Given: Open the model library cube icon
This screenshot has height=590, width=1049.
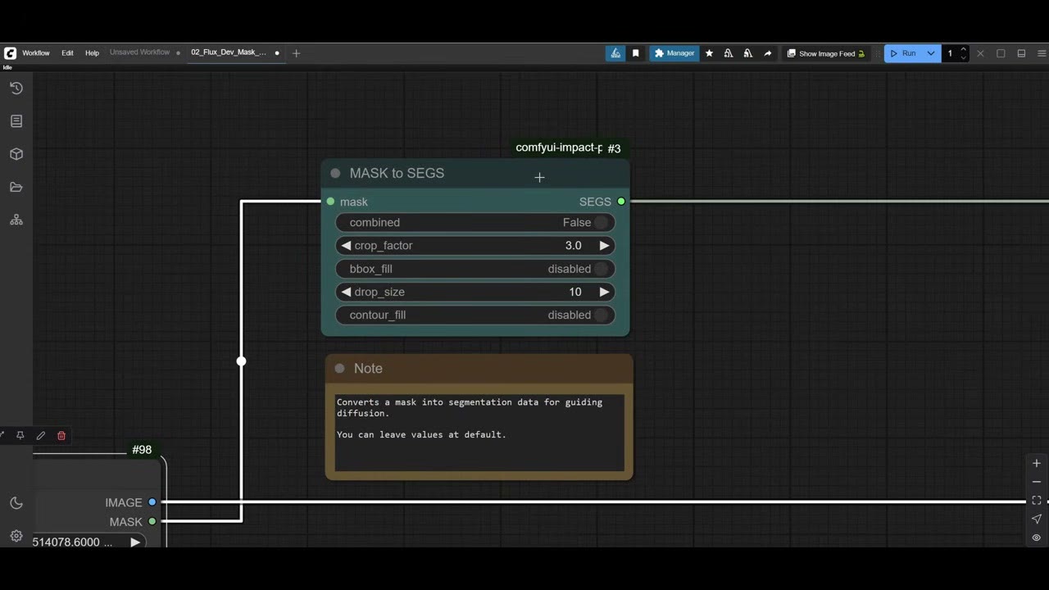Looking at the screenshot, I should pyautogui.click(x=16, y=154).
